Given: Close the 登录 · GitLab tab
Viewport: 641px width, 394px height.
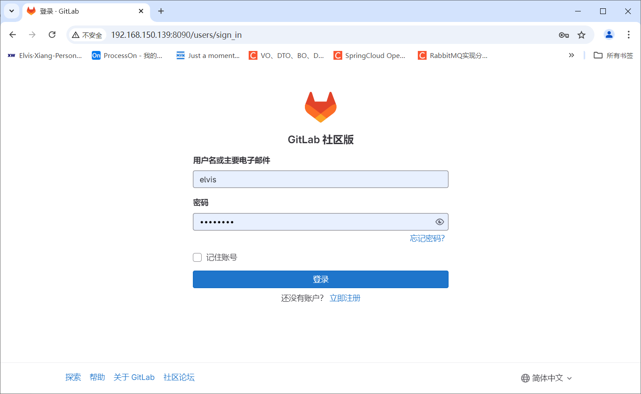Looking at the screenshot, I should point(141,11).
